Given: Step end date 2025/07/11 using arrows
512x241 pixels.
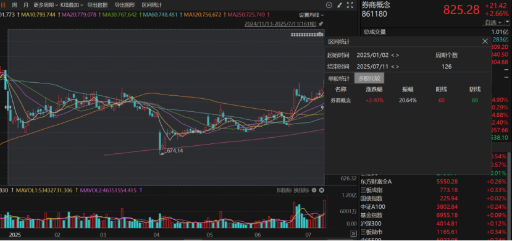Looking at the screenshot, I should [395, 67].
